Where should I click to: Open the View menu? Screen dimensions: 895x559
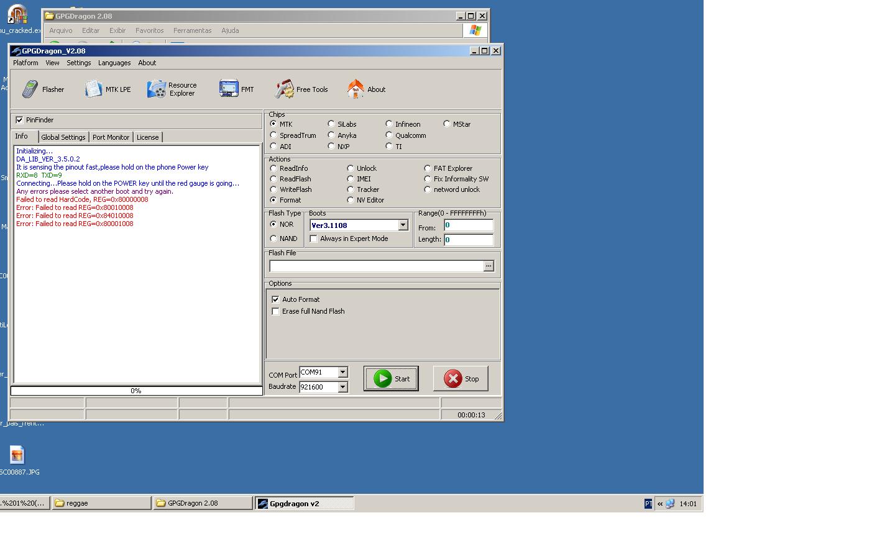pos(52,63)
